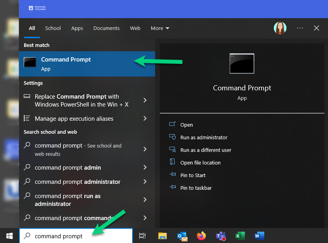Launch Firefox from the taskbar

tap(201, 236)
